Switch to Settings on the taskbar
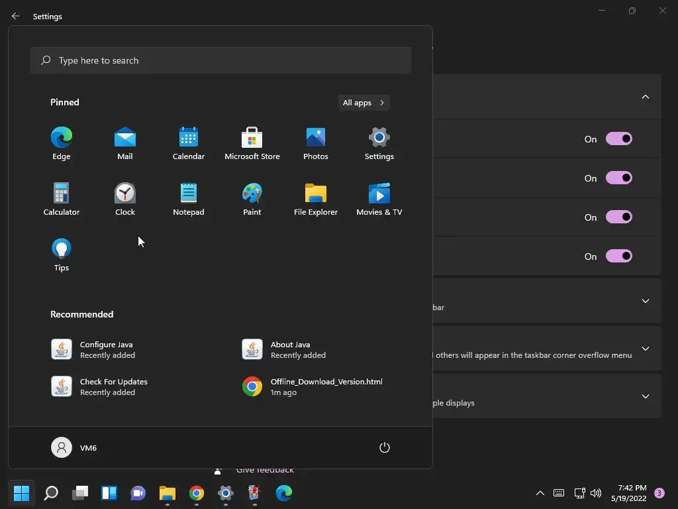 tap(225, 493)
